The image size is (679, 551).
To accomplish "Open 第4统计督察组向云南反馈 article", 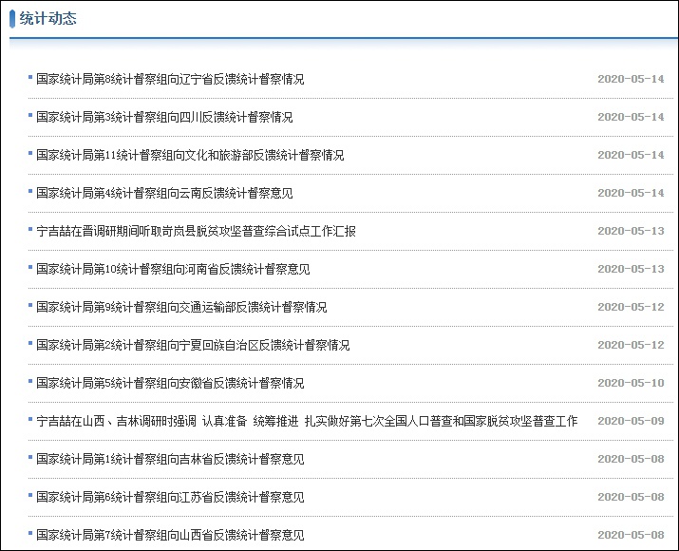I will (x=164, y=193).
